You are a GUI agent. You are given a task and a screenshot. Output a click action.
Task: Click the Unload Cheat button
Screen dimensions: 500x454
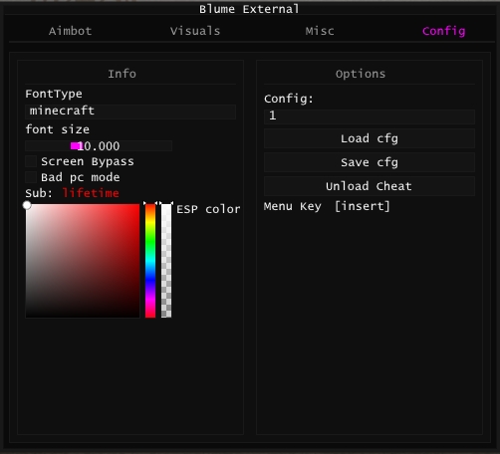370,186
